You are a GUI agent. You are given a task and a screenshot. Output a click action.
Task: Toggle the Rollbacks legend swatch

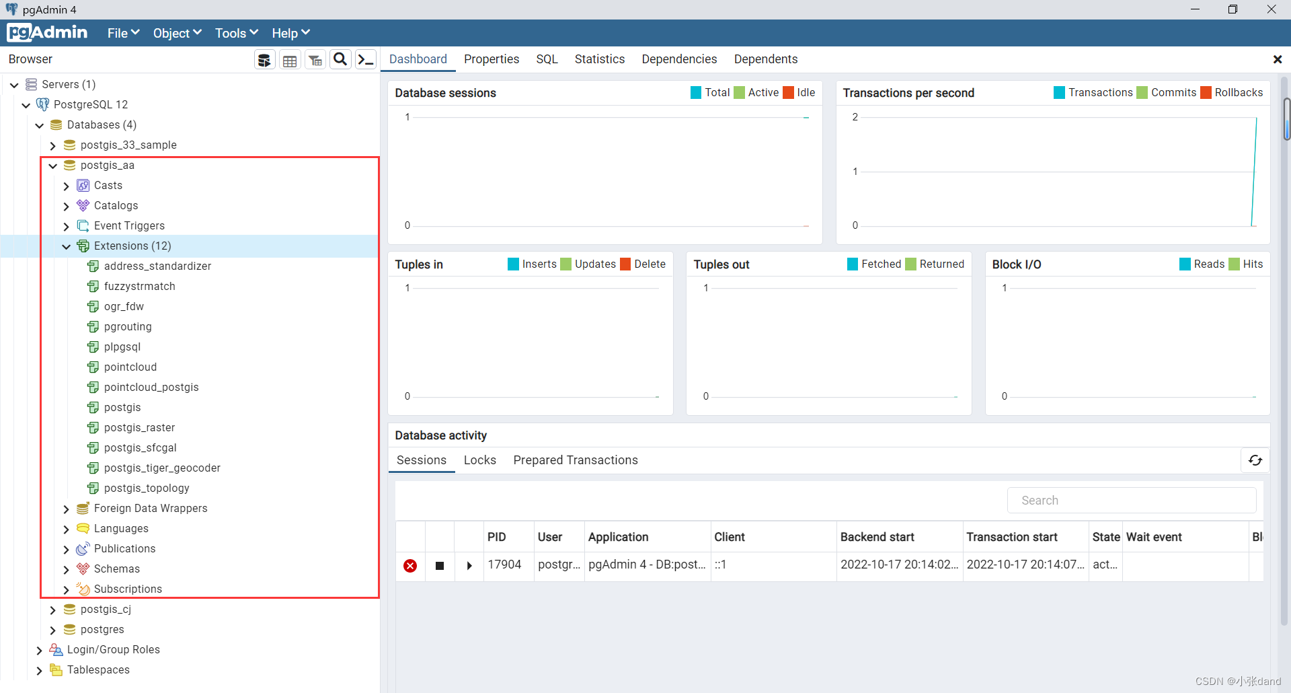(x=1206, y=93)
